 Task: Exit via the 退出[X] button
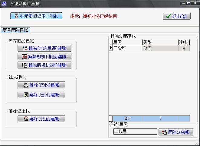(x=177, y=16)
